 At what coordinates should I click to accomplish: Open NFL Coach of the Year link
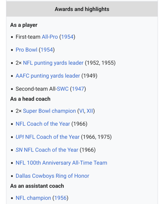pos(43,124)
